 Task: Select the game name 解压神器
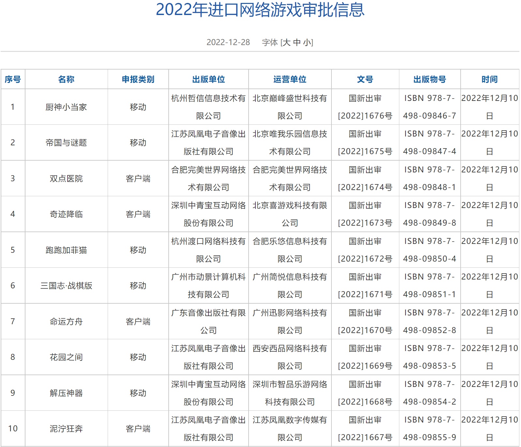point(66,393)
